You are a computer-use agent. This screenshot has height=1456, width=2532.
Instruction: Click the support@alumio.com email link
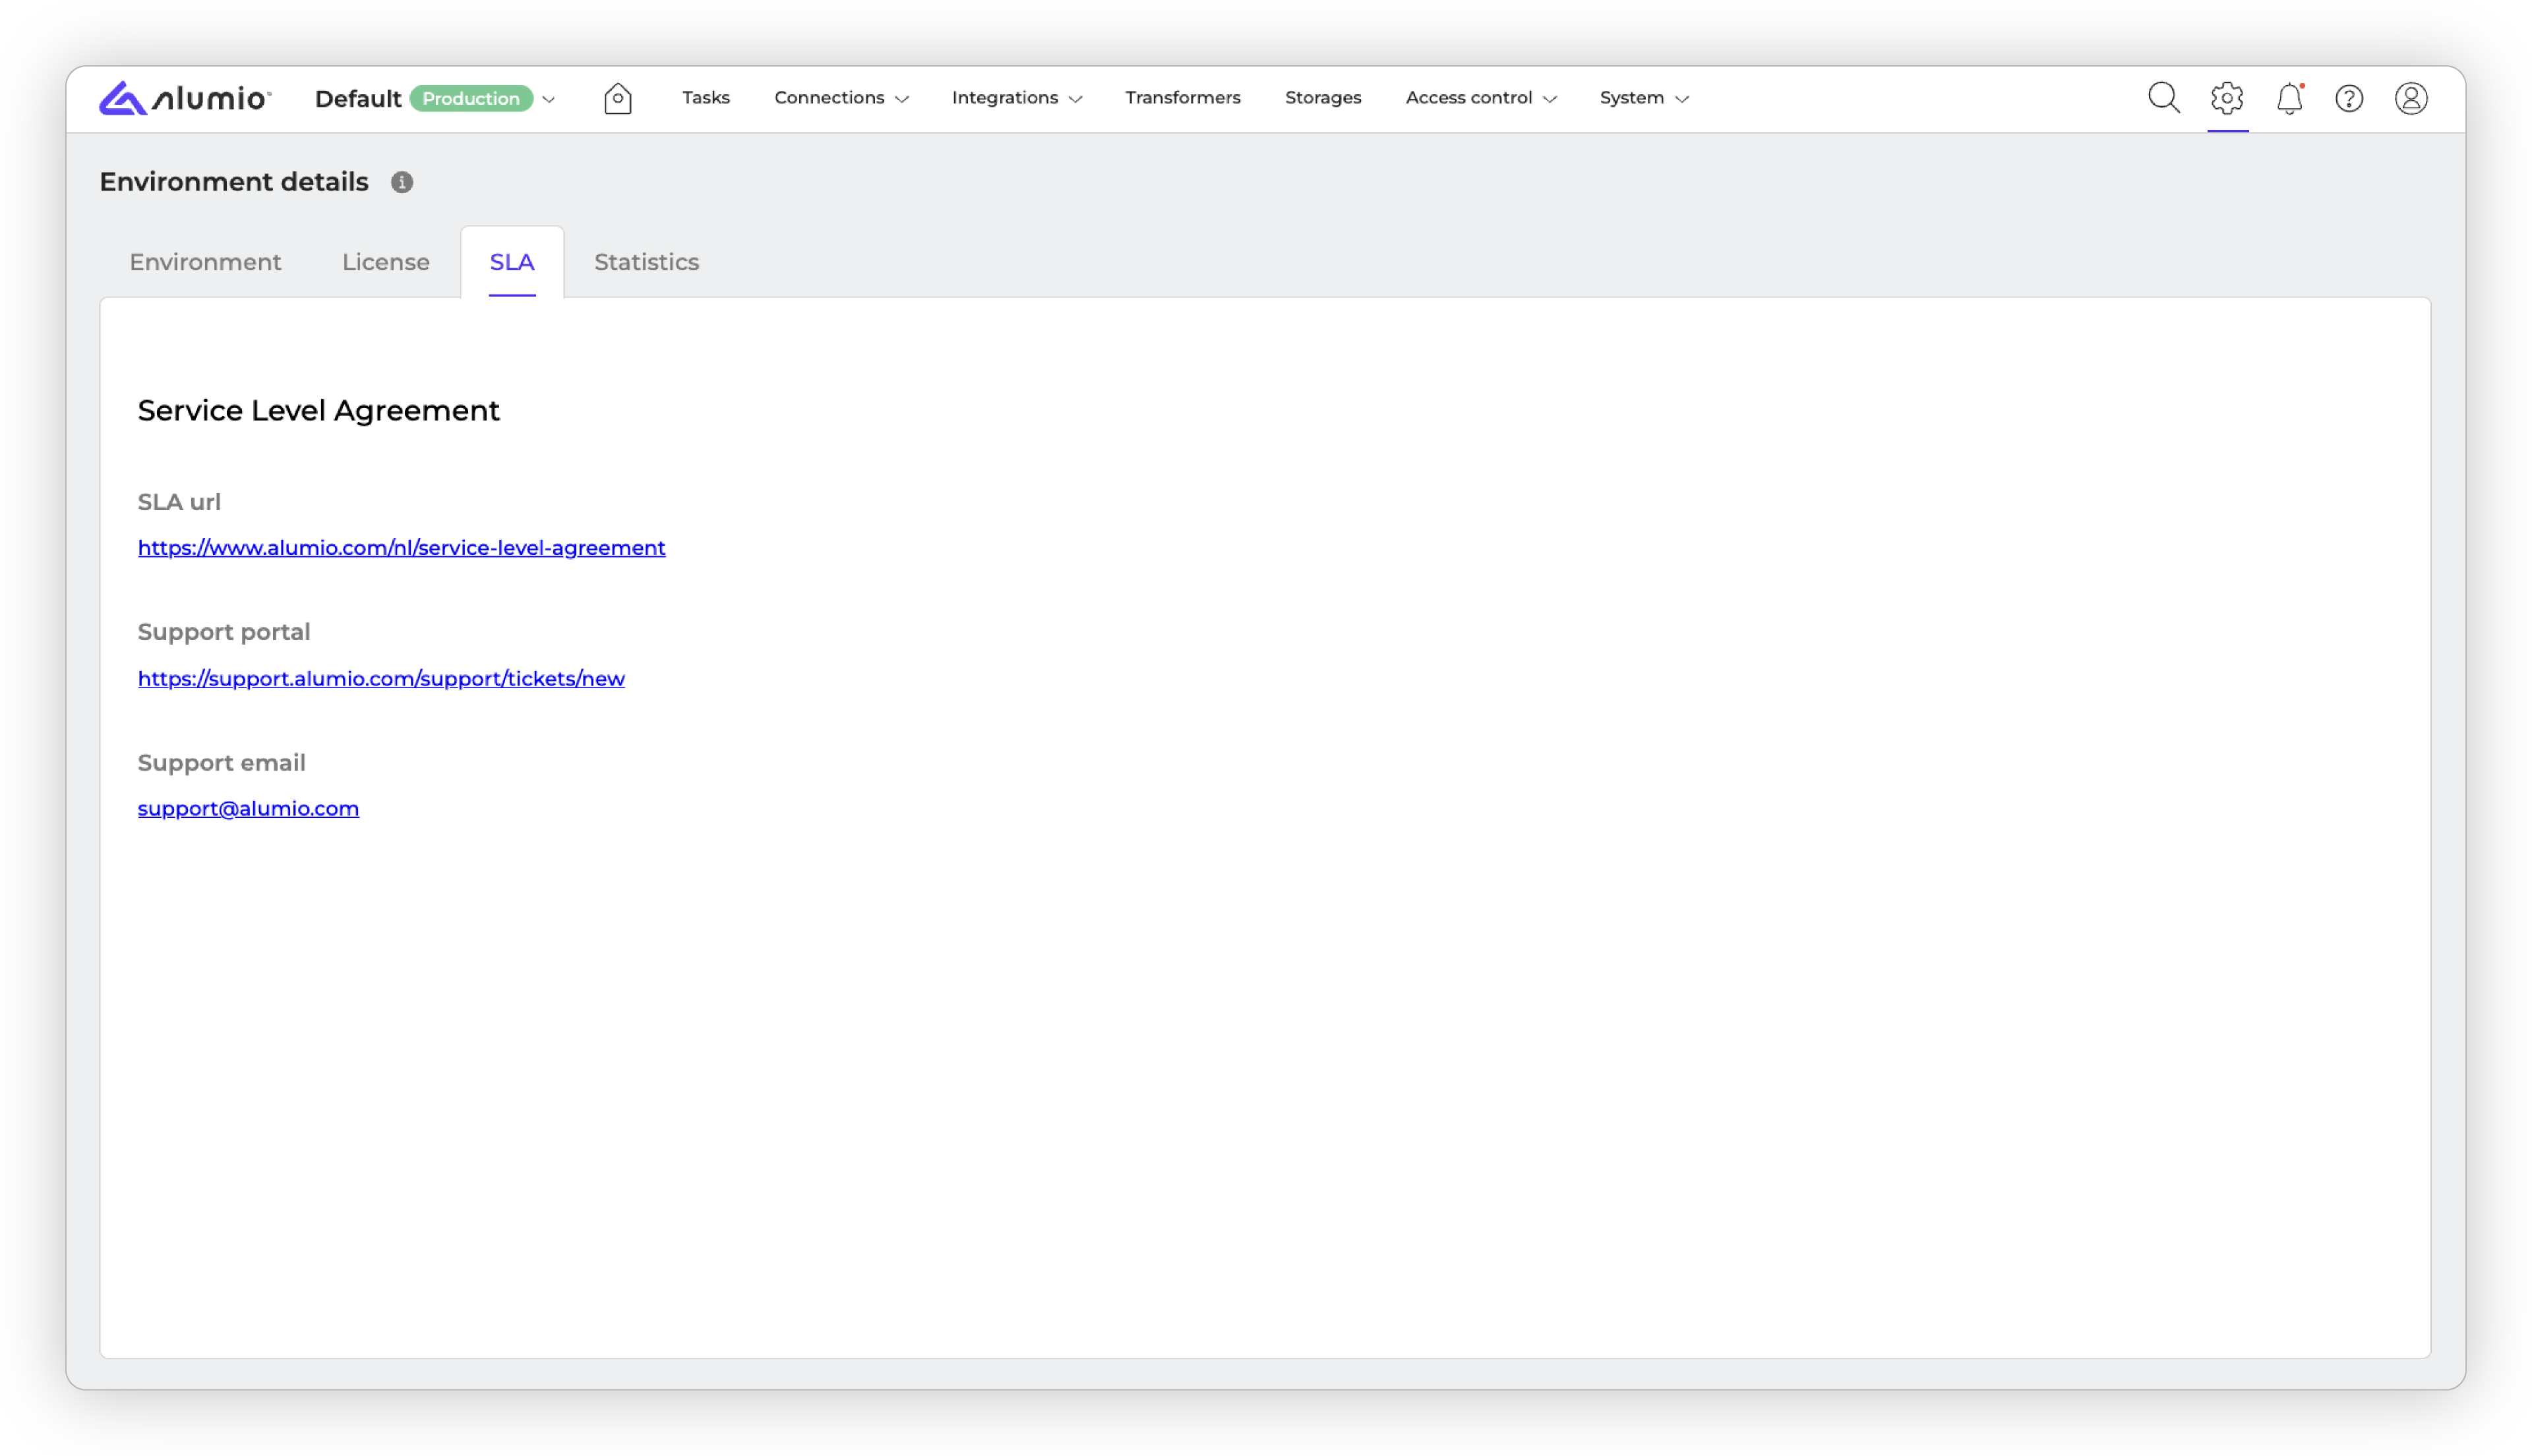[x=248, y=808]
